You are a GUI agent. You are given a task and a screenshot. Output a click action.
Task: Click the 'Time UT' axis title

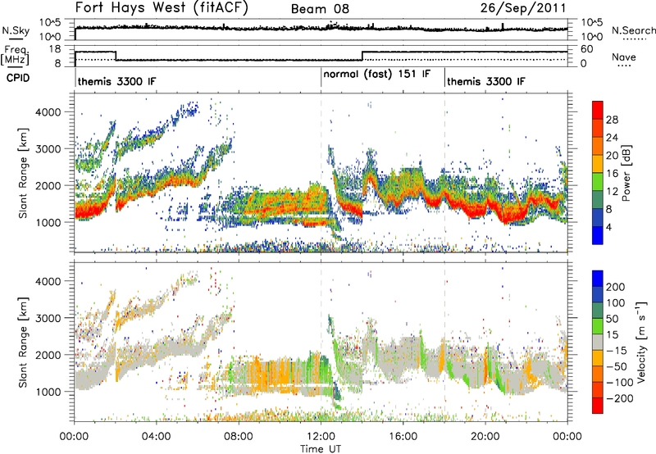(321, 448)
